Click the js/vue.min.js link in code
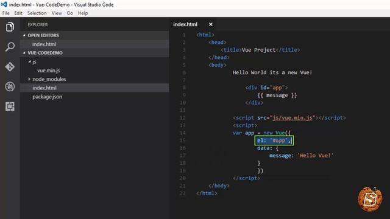The image size is (390, 219). pos(292,117)
